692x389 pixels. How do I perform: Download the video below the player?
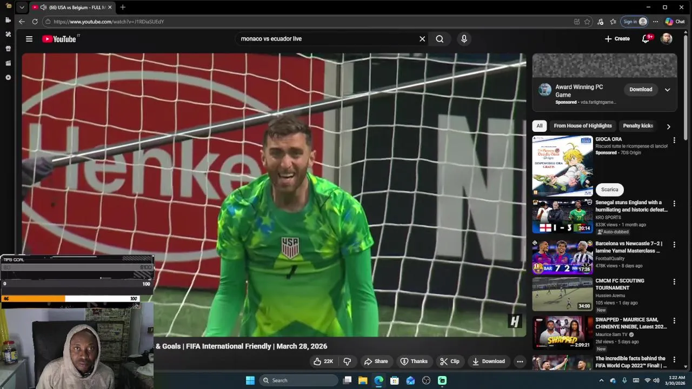tap(488, 361)
